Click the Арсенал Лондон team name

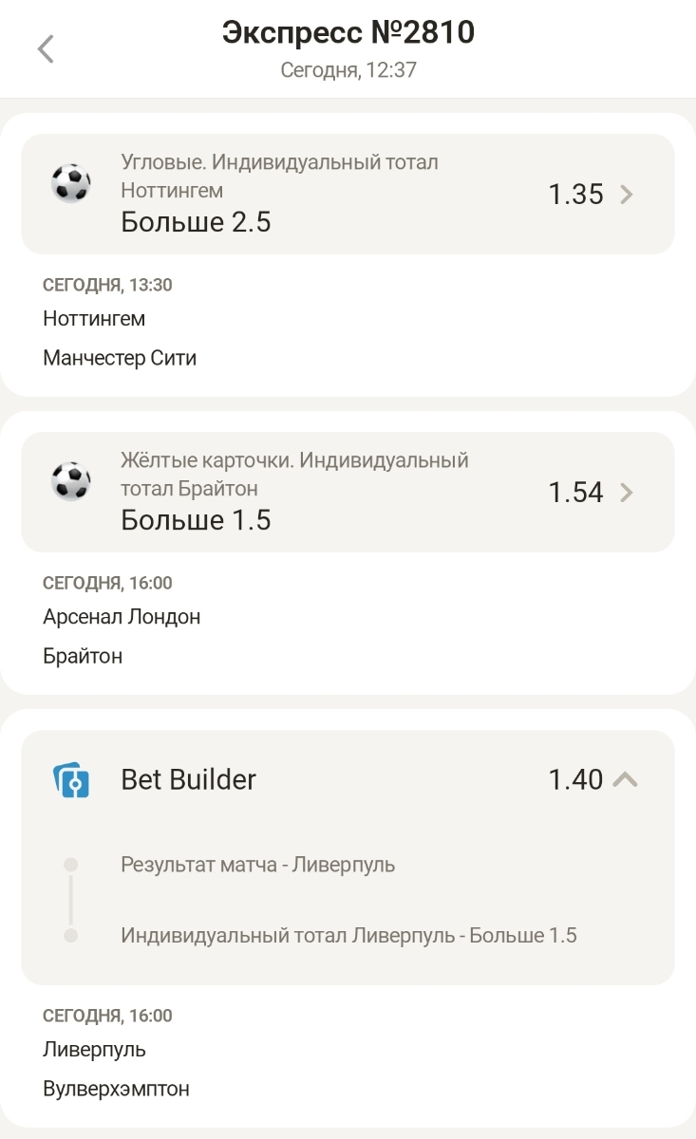pyautogui.click(x=122, y=617)
